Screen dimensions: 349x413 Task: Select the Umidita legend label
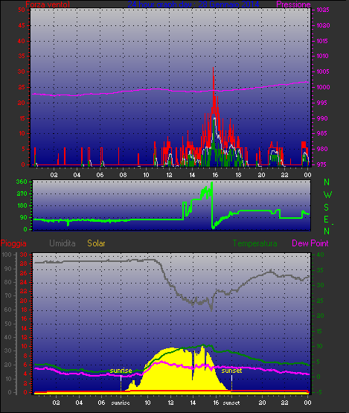pyautogui.click(x=63, y=243)
